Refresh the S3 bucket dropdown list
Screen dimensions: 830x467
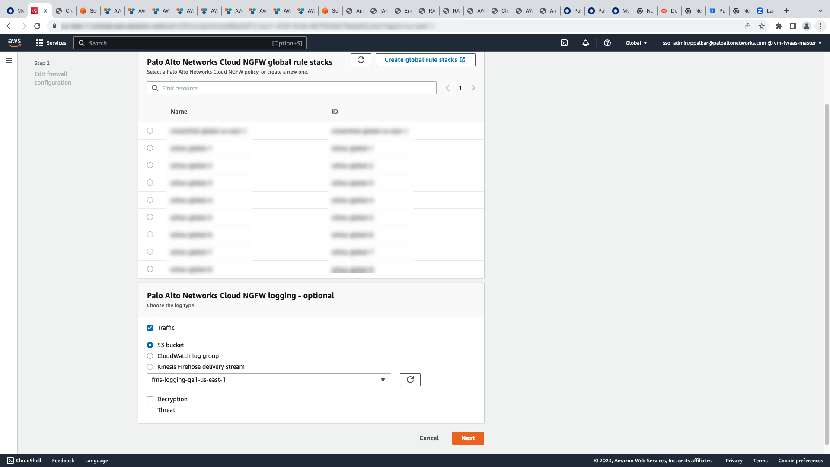tap(410, 380)
